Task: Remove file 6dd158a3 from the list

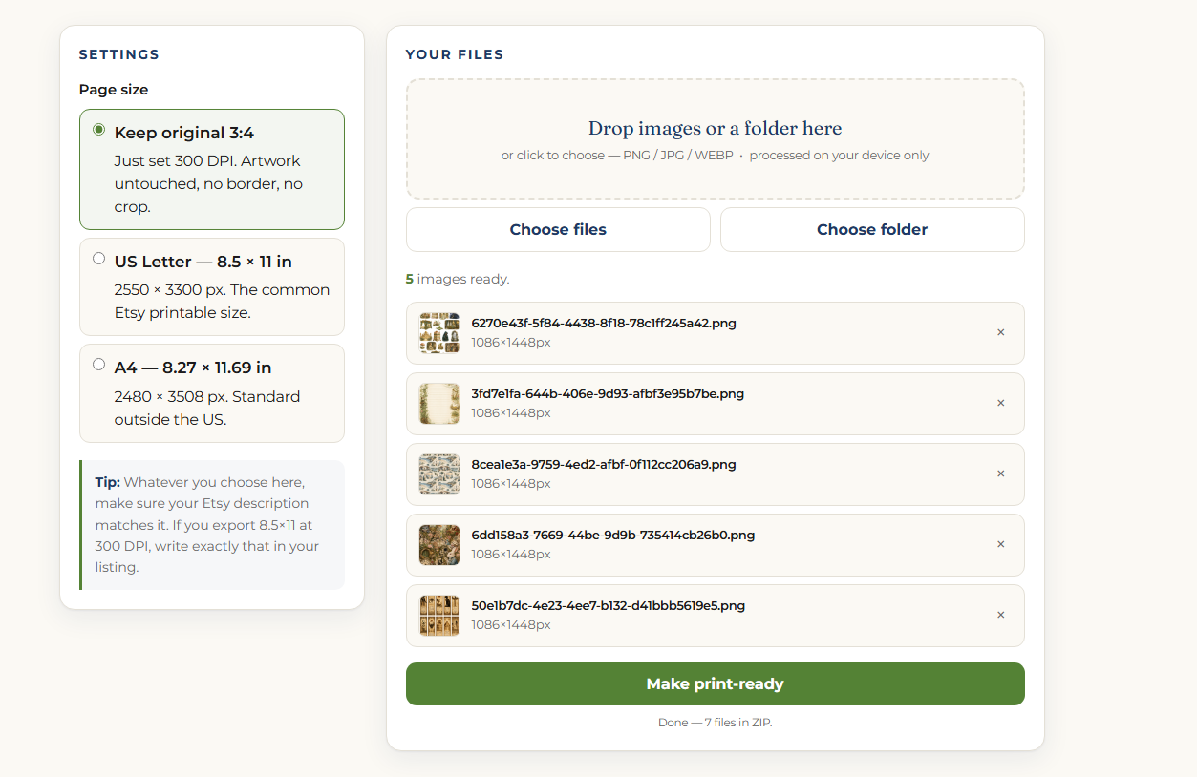Action: [x=1000, y=545]
